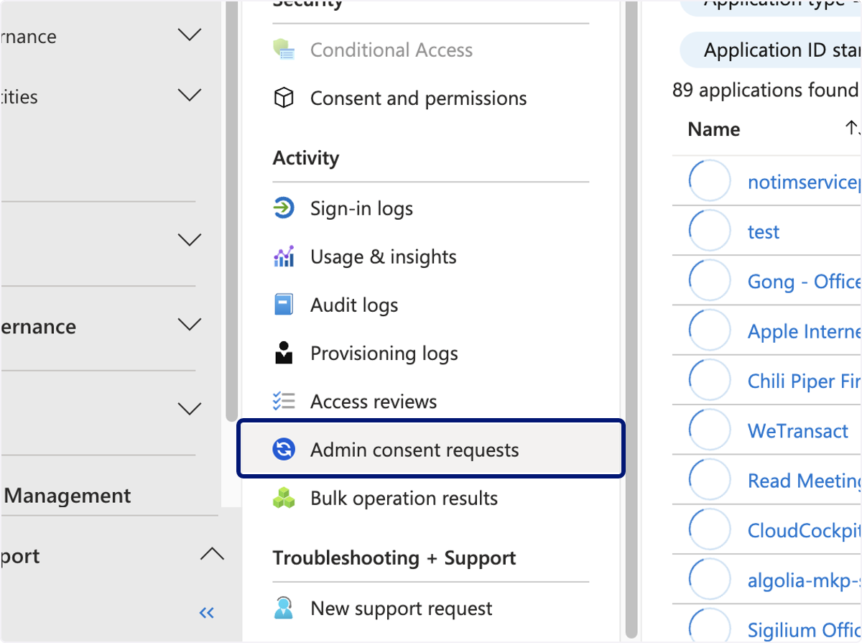Open the test application link
The height and width of the screenshot is (643, 862).
point(763,231)
